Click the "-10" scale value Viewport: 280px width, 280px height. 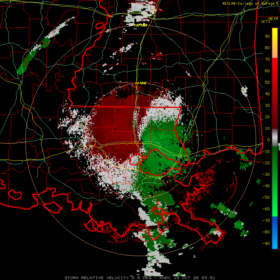266,152
